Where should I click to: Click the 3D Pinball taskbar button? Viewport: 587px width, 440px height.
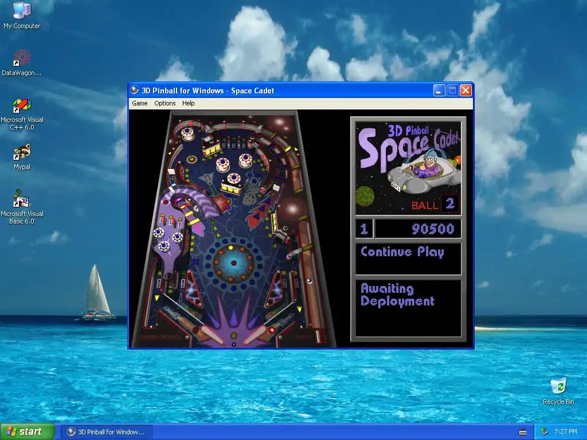coord(106,432)
